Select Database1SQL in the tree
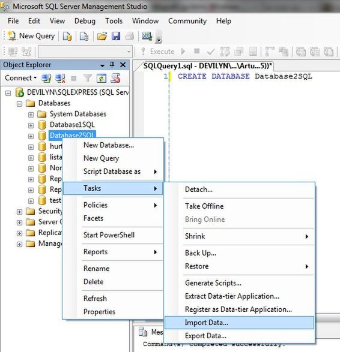This screenshot has width=340, height=352. click(72, 125)
